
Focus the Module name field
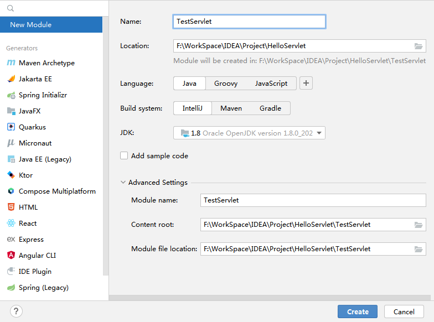(x=313, y=200)
